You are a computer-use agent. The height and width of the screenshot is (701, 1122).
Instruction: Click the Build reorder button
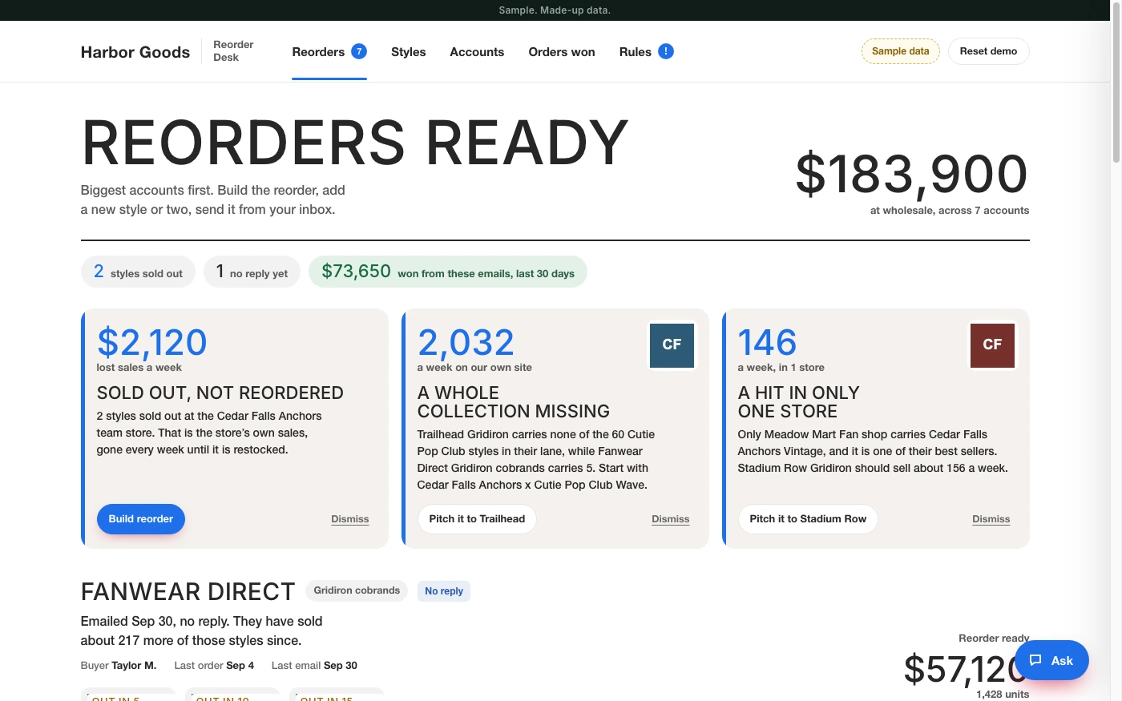pos(141,519)
